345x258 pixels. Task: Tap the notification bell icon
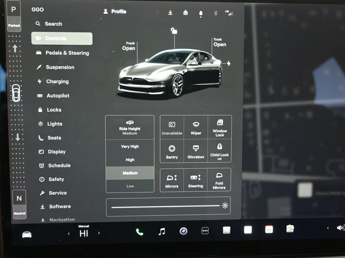[x=201, y=13]
